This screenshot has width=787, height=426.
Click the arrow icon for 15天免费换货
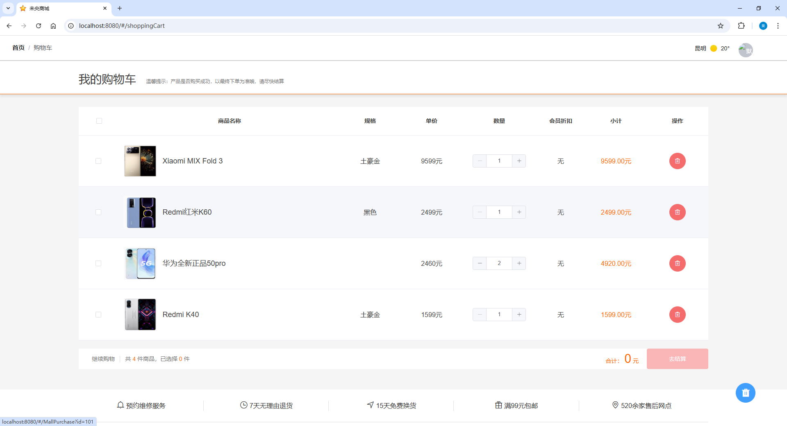371,405
